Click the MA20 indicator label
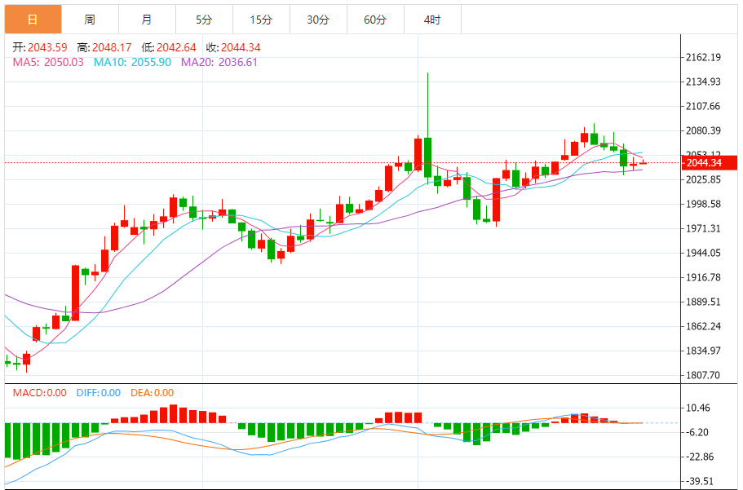Image resolution: width=743 pixels, height=490 pixels. click(x=219, y=62)
